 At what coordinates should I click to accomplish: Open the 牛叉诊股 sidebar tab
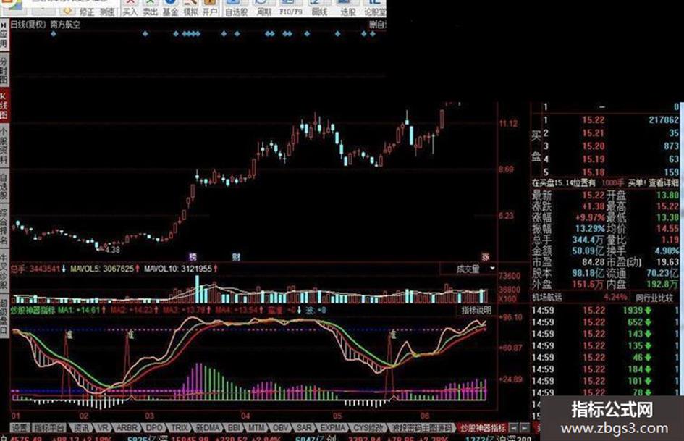pyautogui.click(x=4, y=272)
